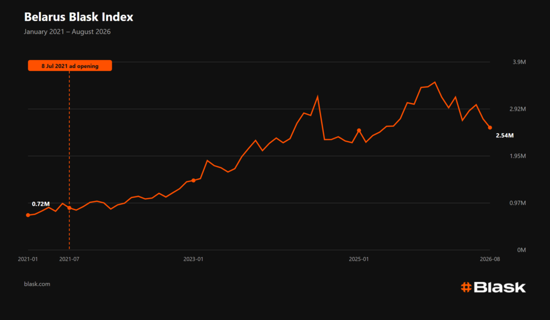Click the marked data point above 2023-01
Screen dimensions: 550x320
tap(193, 180)
